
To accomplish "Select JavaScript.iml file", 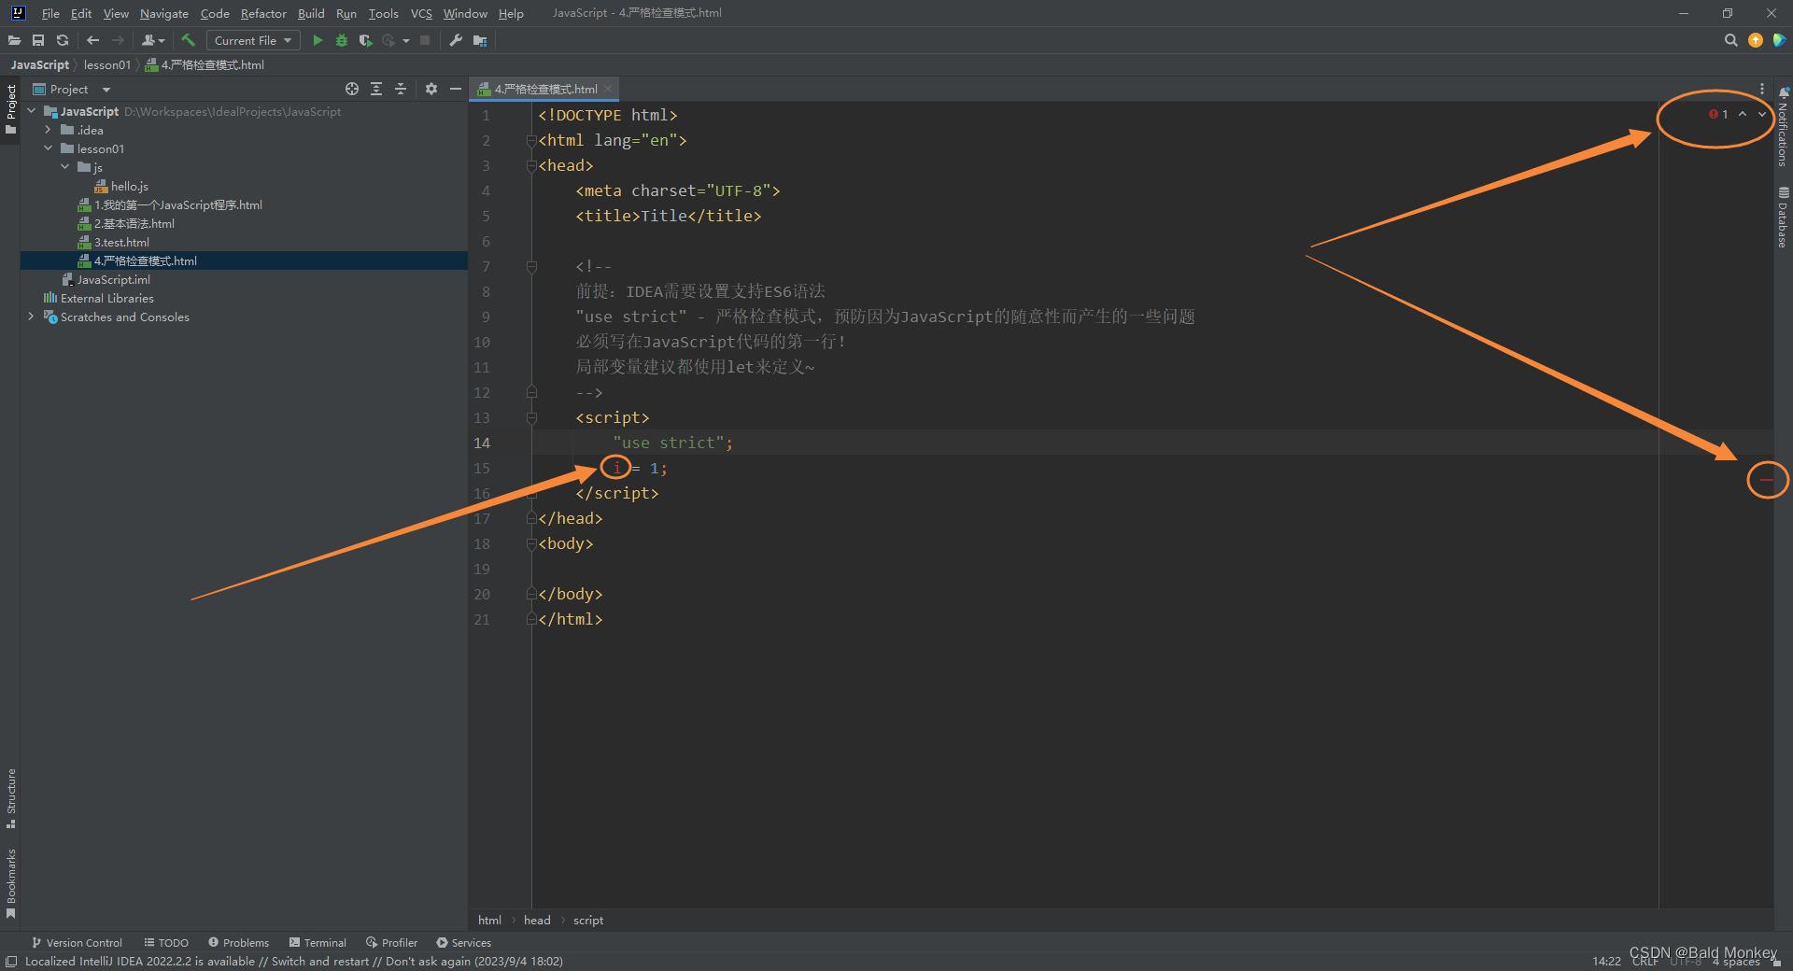I will coord(106,279).
